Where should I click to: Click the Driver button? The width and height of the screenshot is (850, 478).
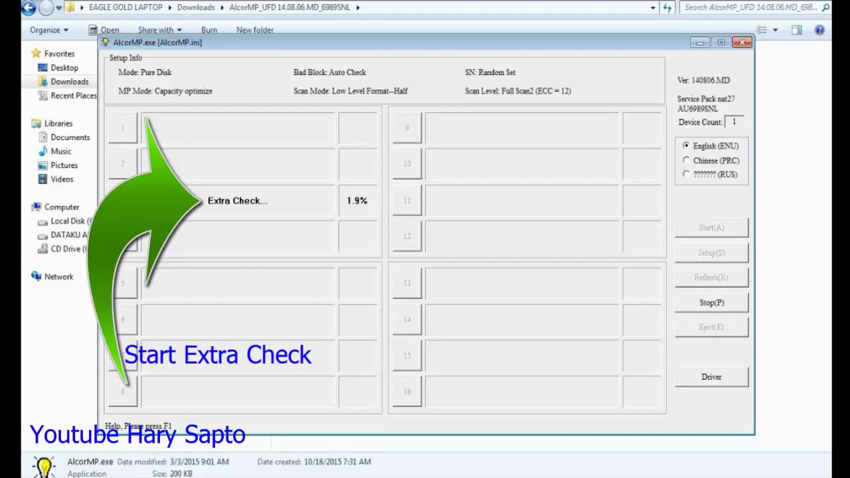pyautogui.click(x=711, y=377)
